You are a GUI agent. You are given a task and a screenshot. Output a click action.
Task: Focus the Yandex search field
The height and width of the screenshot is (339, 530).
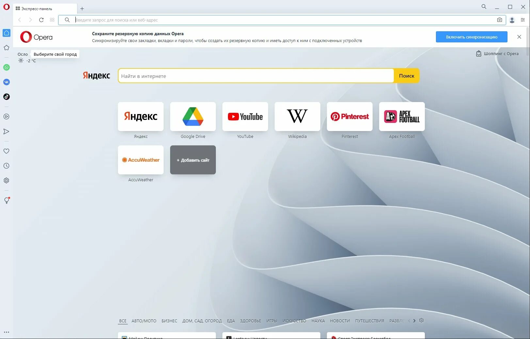coord(256,76)
